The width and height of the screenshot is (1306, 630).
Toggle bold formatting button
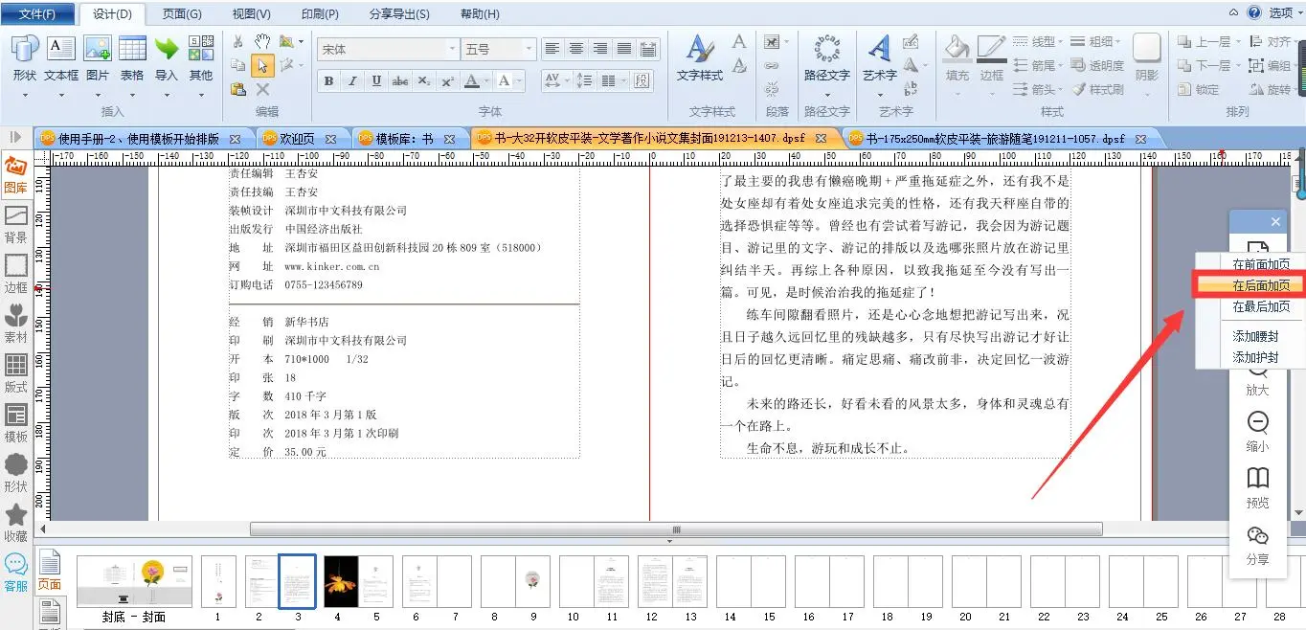point(328,81)
